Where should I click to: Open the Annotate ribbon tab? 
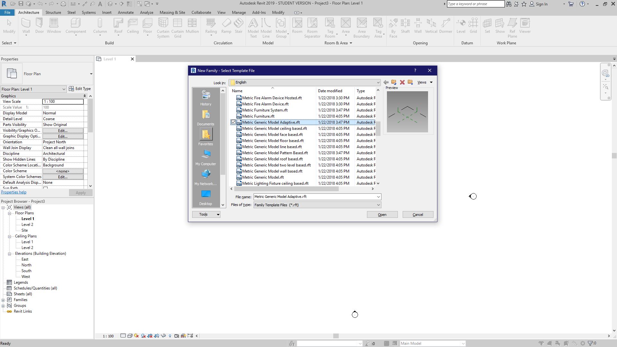tap(126, 13)
